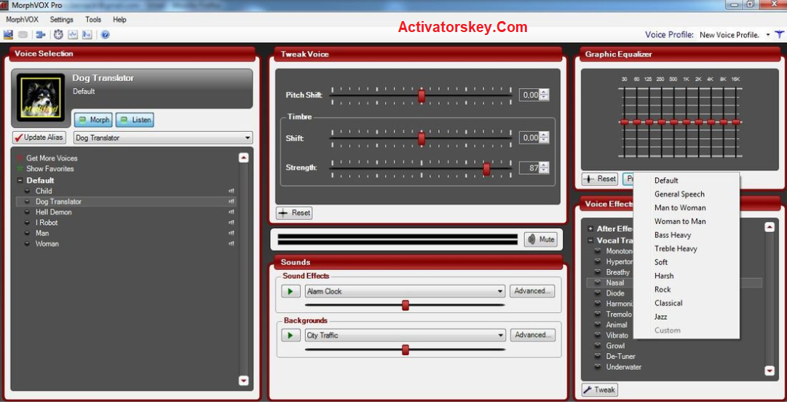
Task: Expand the After Effects group
Action: (590, 229)
